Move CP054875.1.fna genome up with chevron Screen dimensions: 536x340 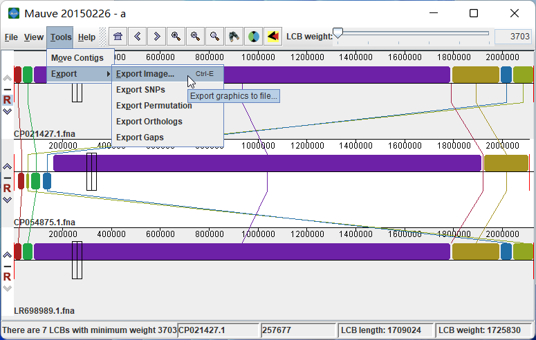coord(7,167)
